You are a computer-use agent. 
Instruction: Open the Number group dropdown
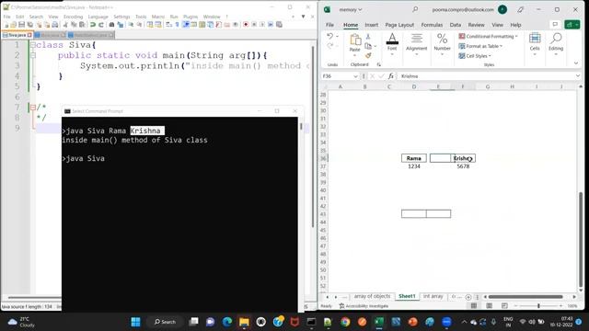coord(442,54)
